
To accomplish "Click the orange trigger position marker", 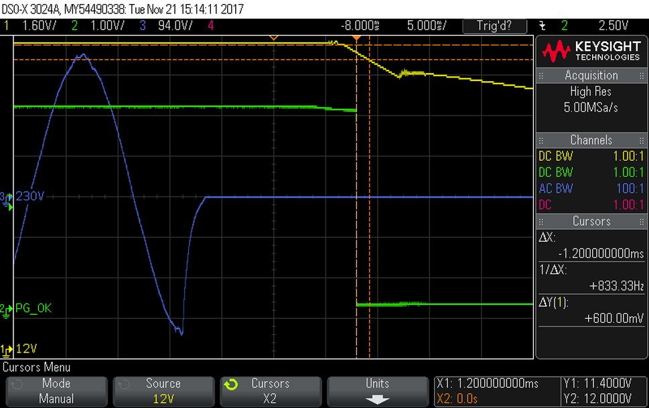I will (356, 38).
